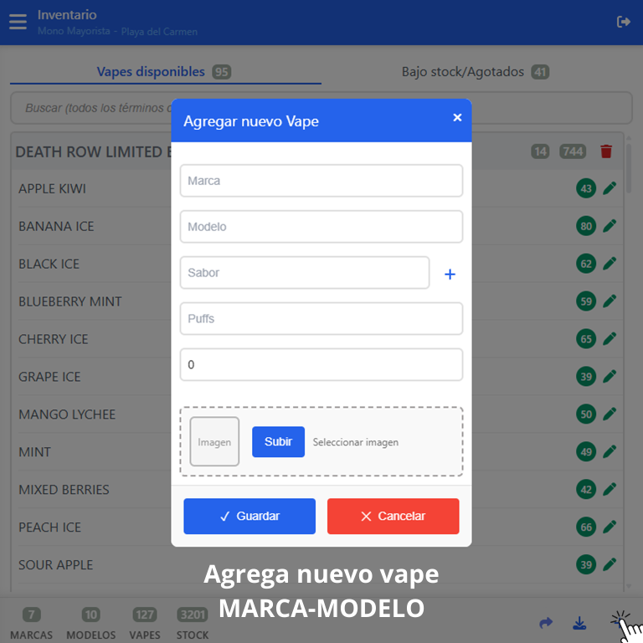Image resolution: width=643 pixels, height=643 pixels.
Task: Click the share arrow icon in footer
Action: [x=546, y=623]
